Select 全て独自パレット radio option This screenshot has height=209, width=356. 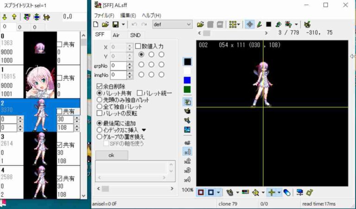click(x=99, y=106)
